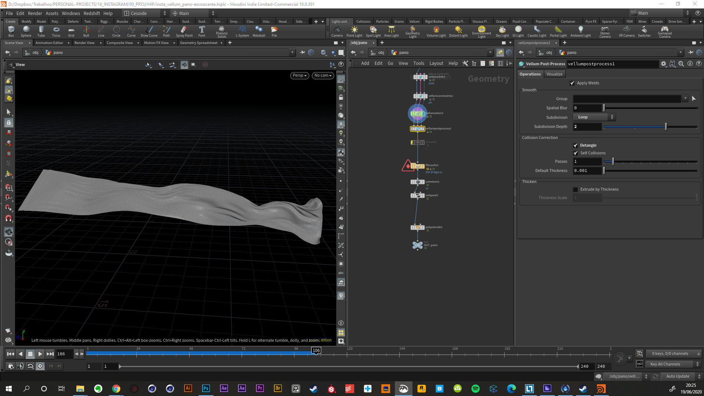Enable Extrude by Thickness checkbox
This screenshot has height=396, width=704.
click(x=576, y=190)
